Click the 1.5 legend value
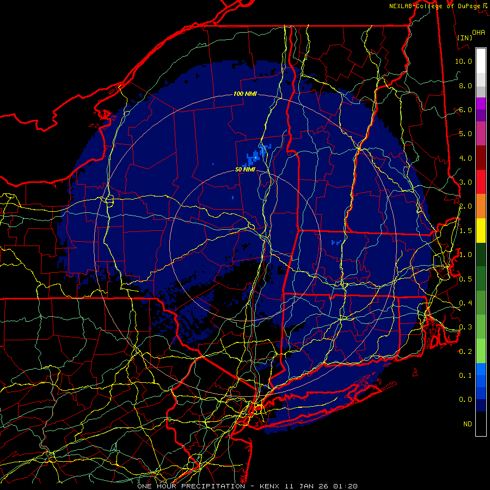This screenshot has height=490, width=490. click(x=465, y=231)
